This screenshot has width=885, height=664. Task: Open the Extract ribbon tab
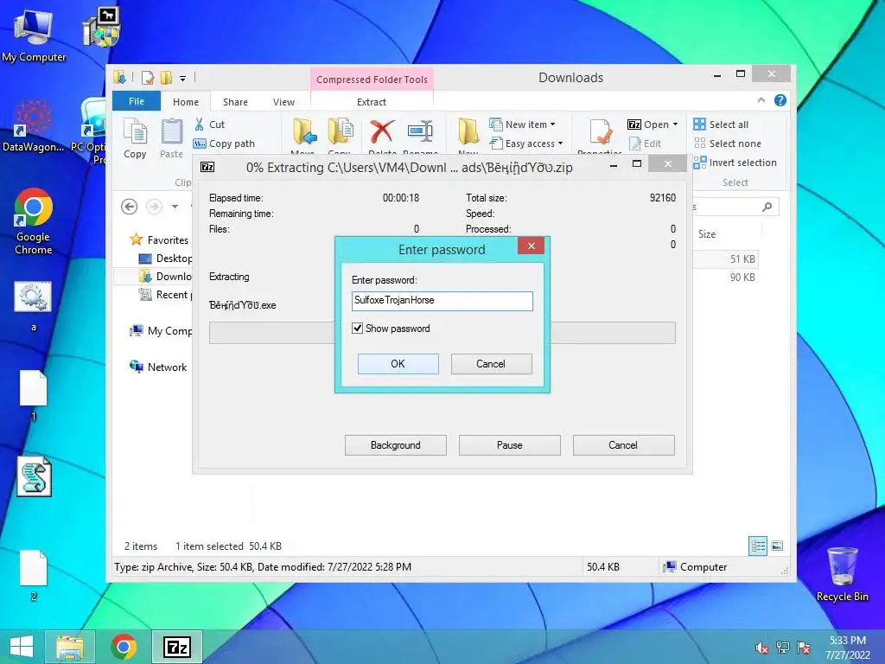tap(372, 102)
